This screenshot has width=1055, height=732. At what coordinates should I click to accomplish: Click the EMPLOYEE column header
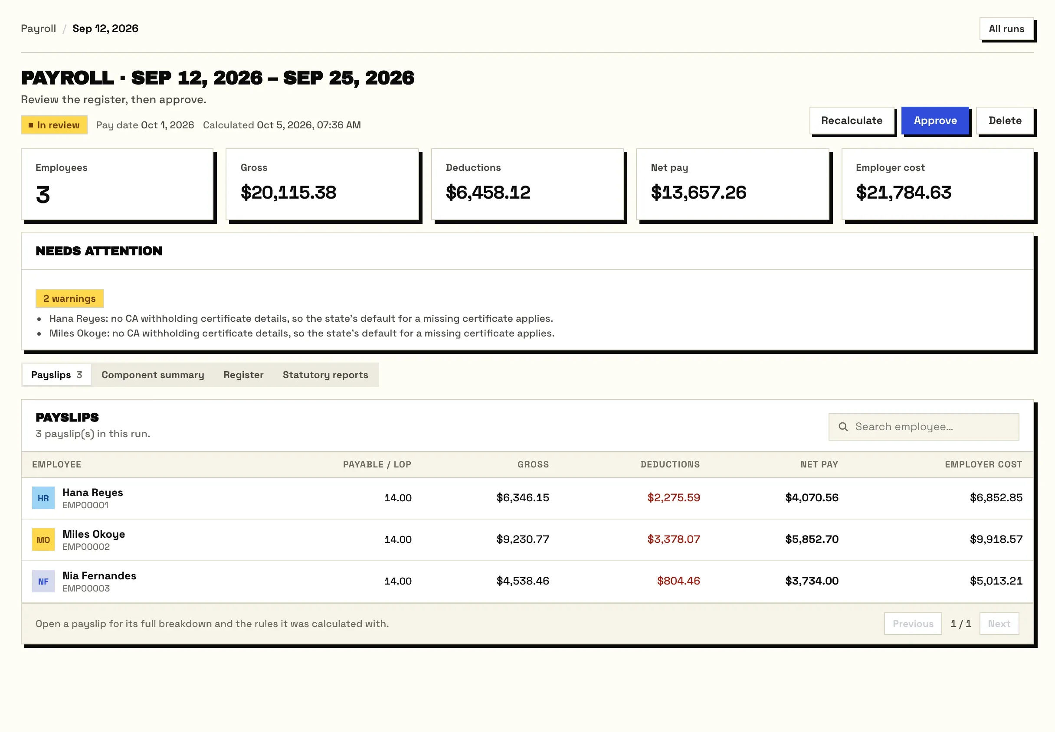[57, 464]
